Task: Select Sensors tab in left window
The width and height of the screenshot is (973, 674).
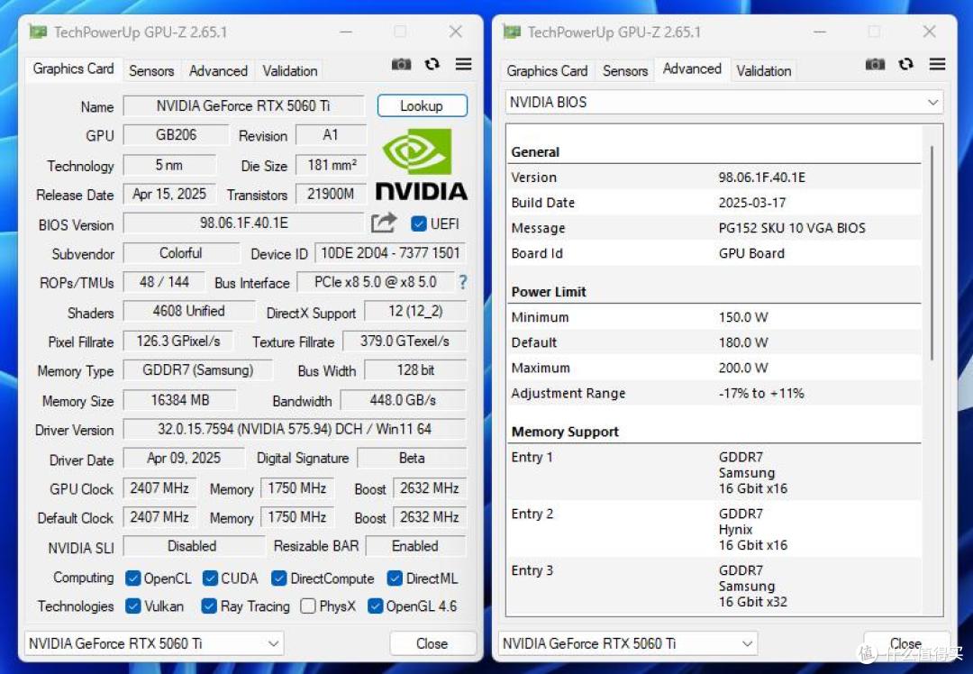Action: (151, 71)
